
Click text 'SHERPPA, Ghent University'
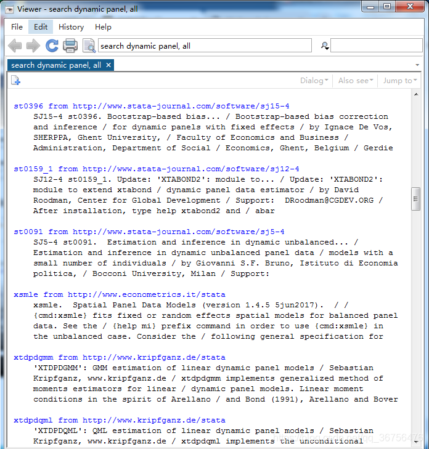click(97, 138)
